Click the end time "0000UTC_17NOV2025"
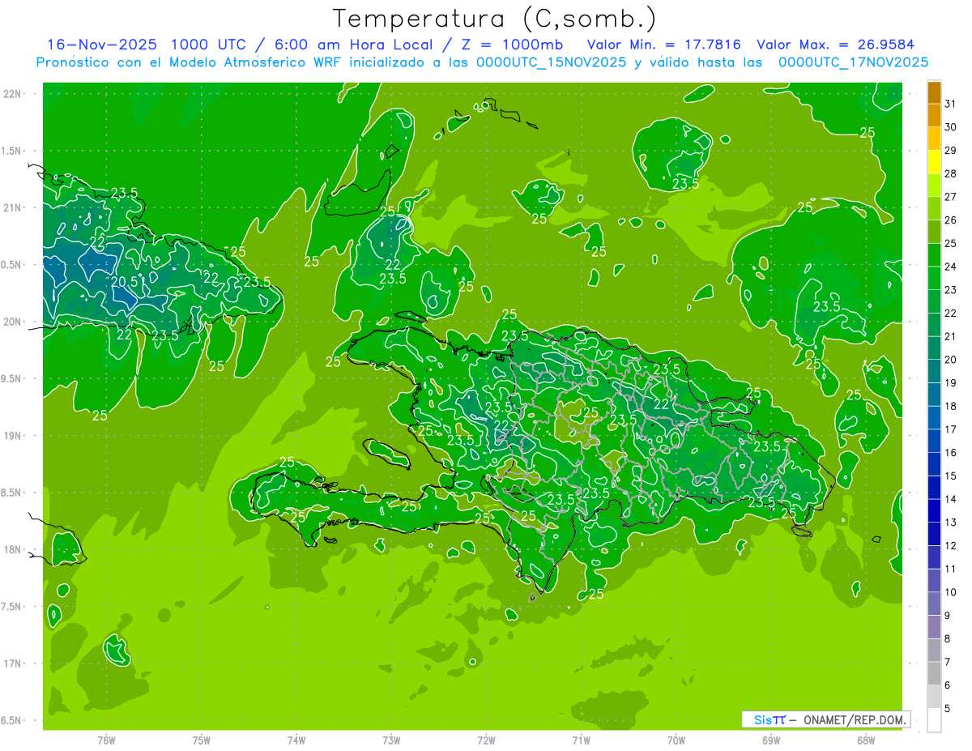The image size is (972, 751). [x=853, y=62]
